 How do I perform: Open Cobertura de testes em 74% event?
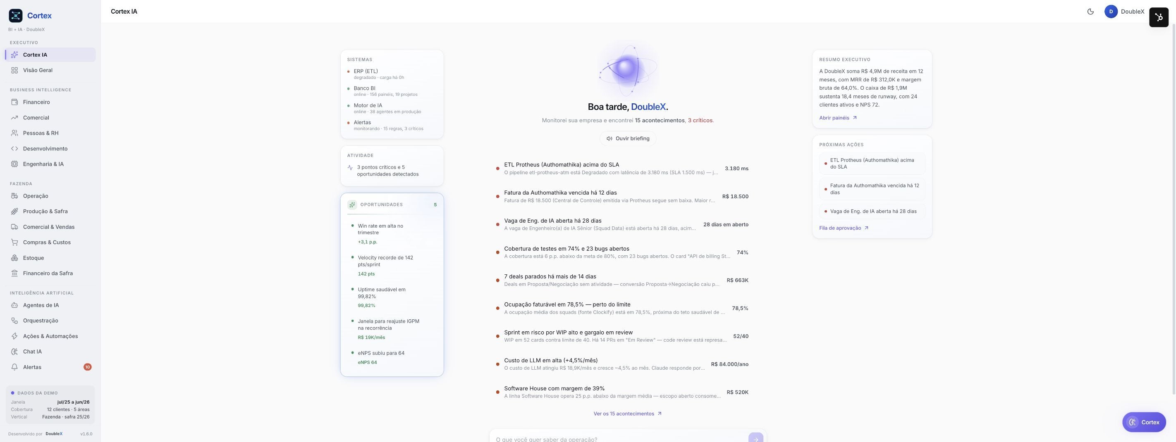(622, 253)
